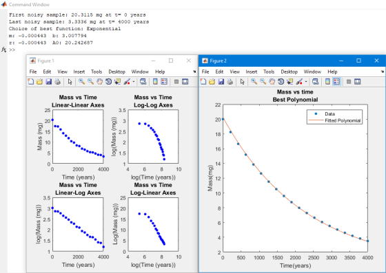
Task: Click dock arrow at Figure 2 menu bar end
Action: (x=383, y=72)
